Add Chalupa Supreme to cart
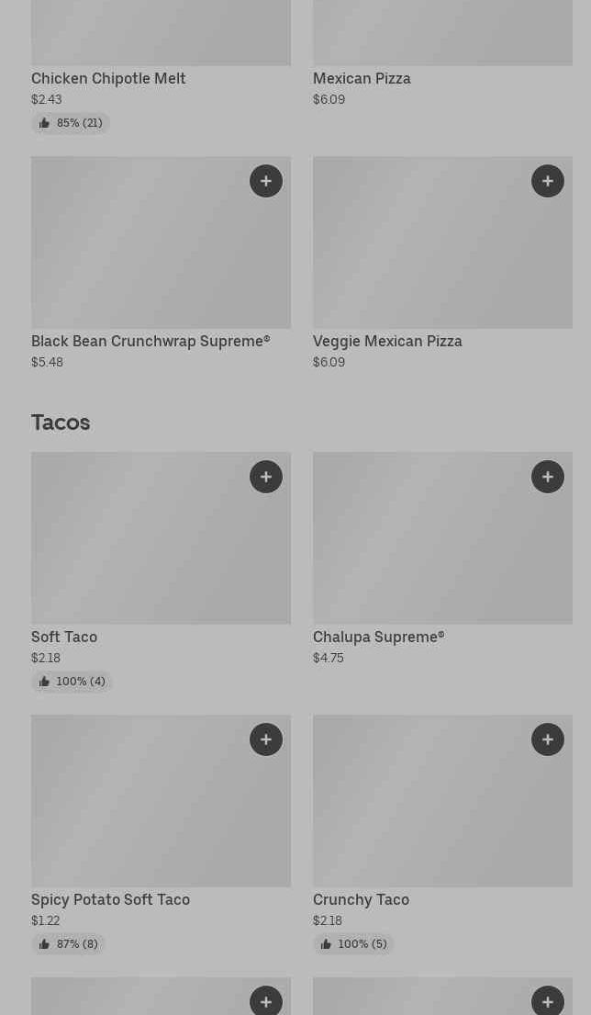Viewport: 591px width, 1015px height. coord(548,477)
